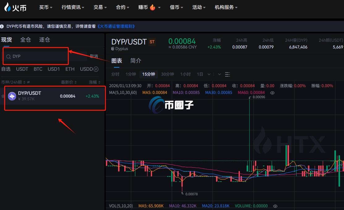The height and width of the screenshot is (210, 344).
Task: Toggle the MA lines eye visibility icon
Action: coord(272,93)
